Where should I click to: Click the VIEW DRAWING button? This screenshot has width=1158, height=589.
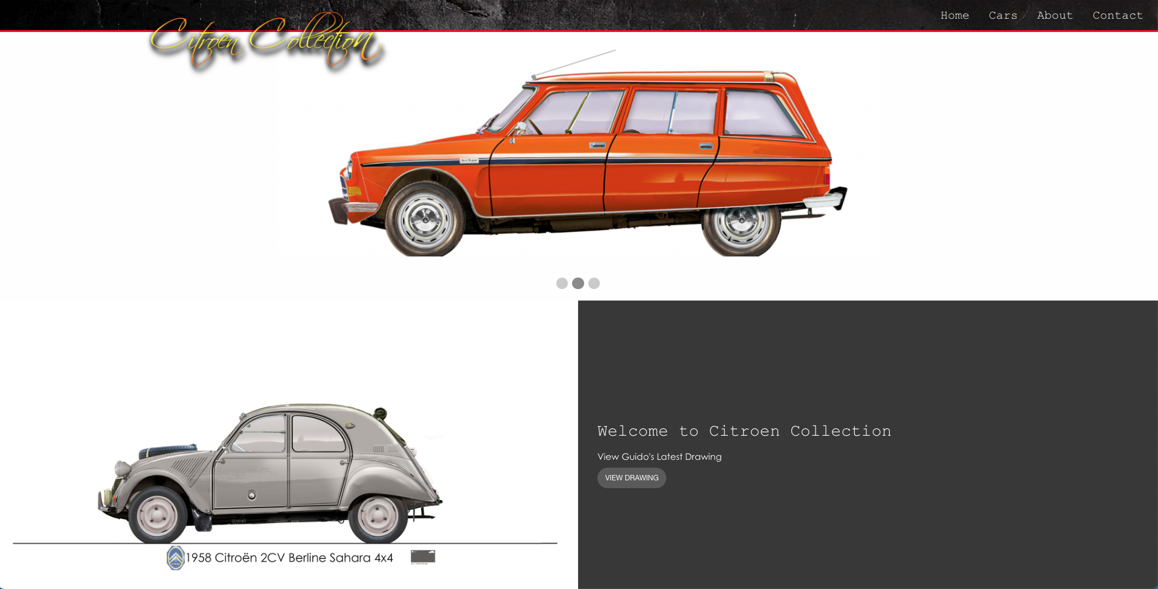click(x=631, y=478)
